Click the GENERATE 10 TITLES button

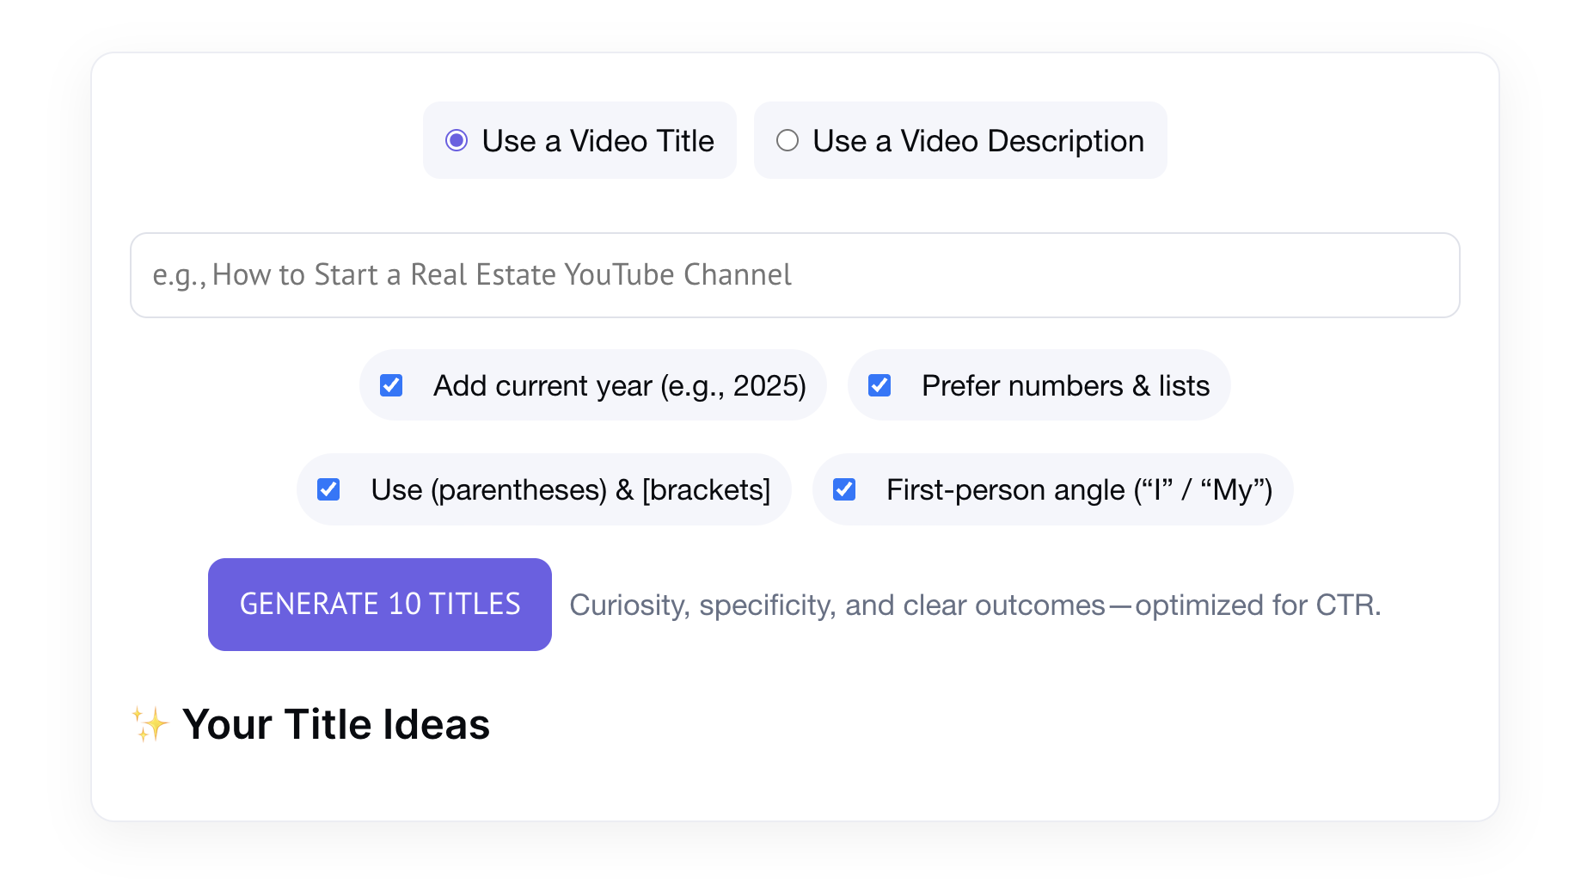[x=379, y=604]
